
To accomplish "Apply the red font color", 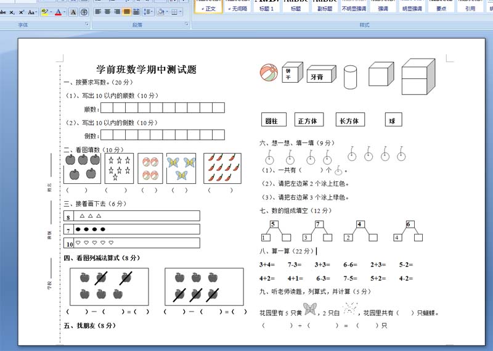I will pos(58,12).
